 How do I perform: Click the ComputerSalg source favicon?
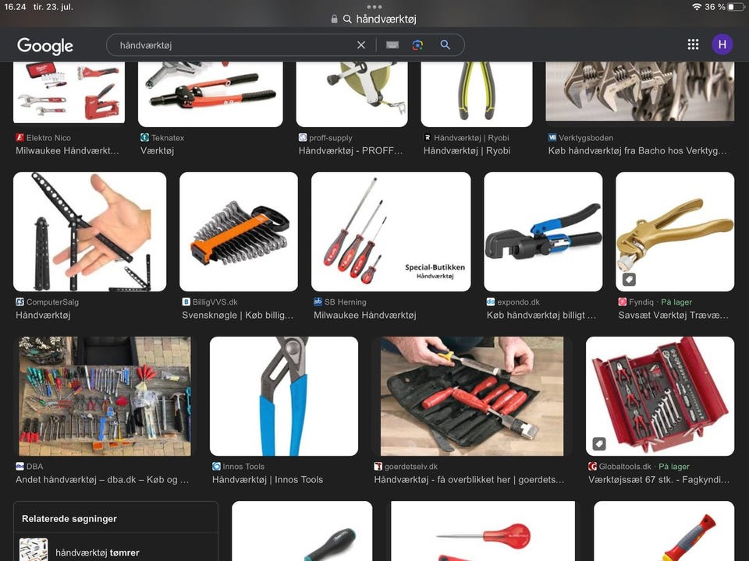pyautogui.click(x=20, y=302)
